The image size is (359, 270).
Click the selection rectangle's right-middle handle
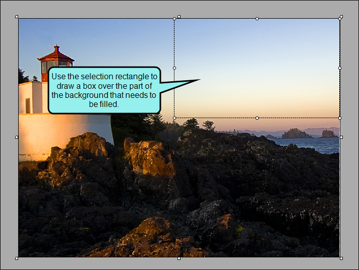[340, 68]
